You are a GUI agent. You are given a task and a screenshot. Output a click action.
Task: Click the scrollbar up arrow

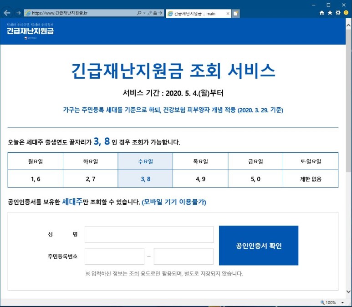[x=348, y=25]
